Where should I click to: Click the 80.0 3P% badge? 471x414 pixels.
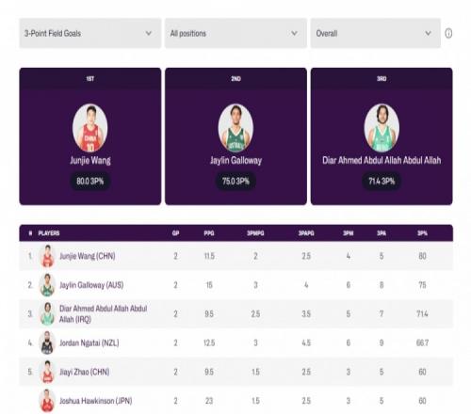[x=90, y=181]
